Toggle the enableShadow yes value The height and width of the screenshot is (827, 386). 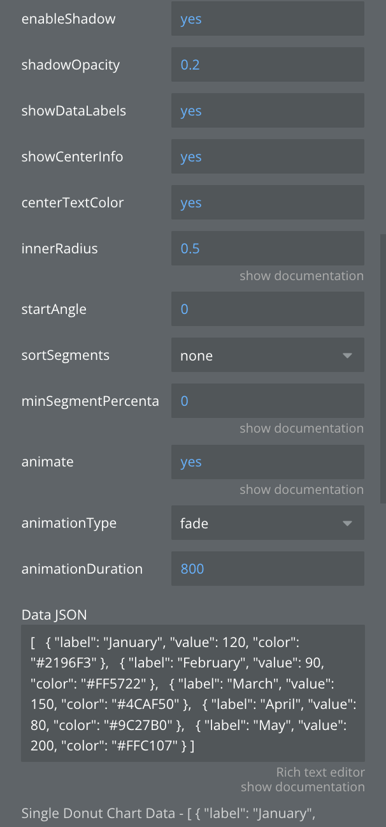191,19
